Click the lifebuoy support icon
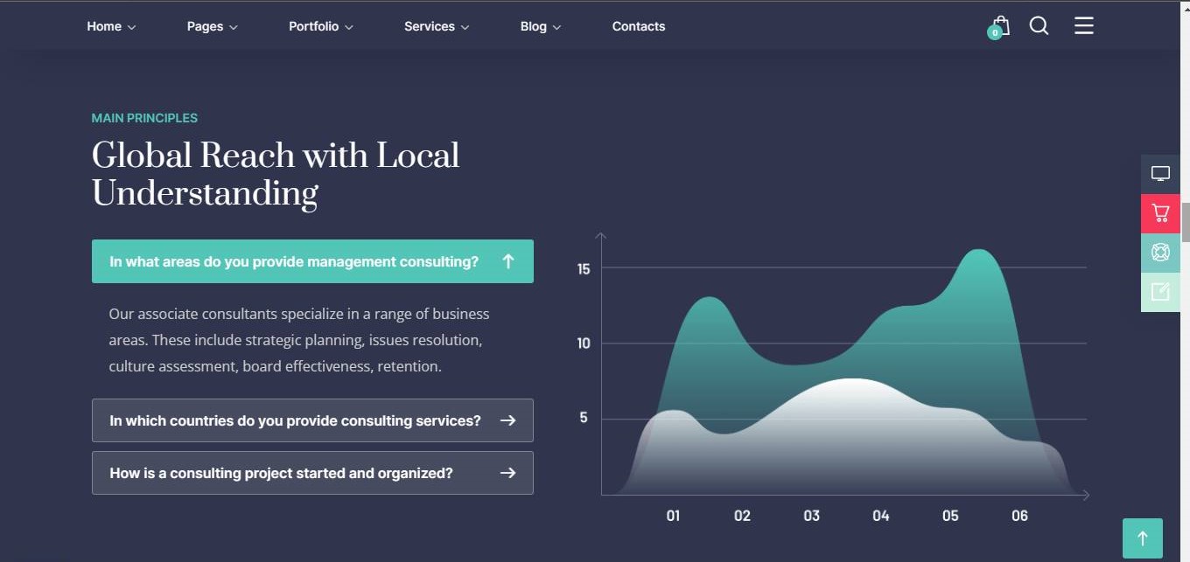This screenshot has height=562, width=1190. point(1160,253)
